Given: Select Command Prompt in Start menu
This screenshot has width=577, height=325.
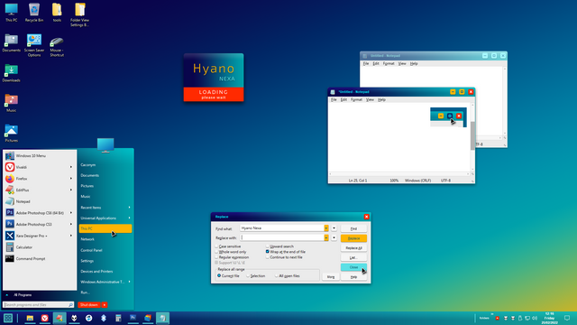Looking at the screenshot, I should [x=39, y=259].
